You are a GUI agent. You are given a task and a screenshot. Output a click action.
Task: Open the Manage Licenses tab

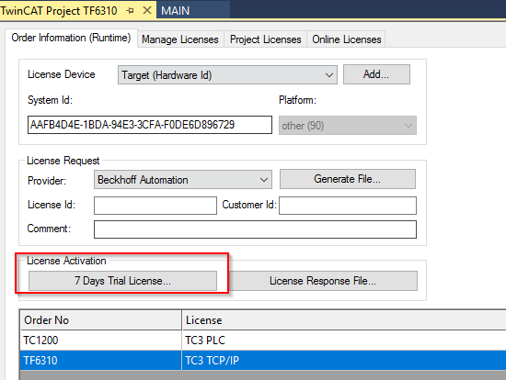coord(180,39)
